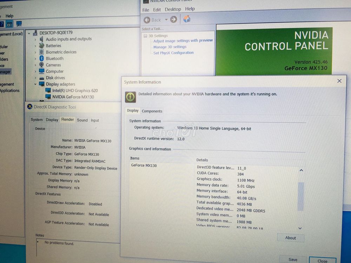351x263 pixels.
Task: Expand the Cameras node
Action: [x=35, y=65]
